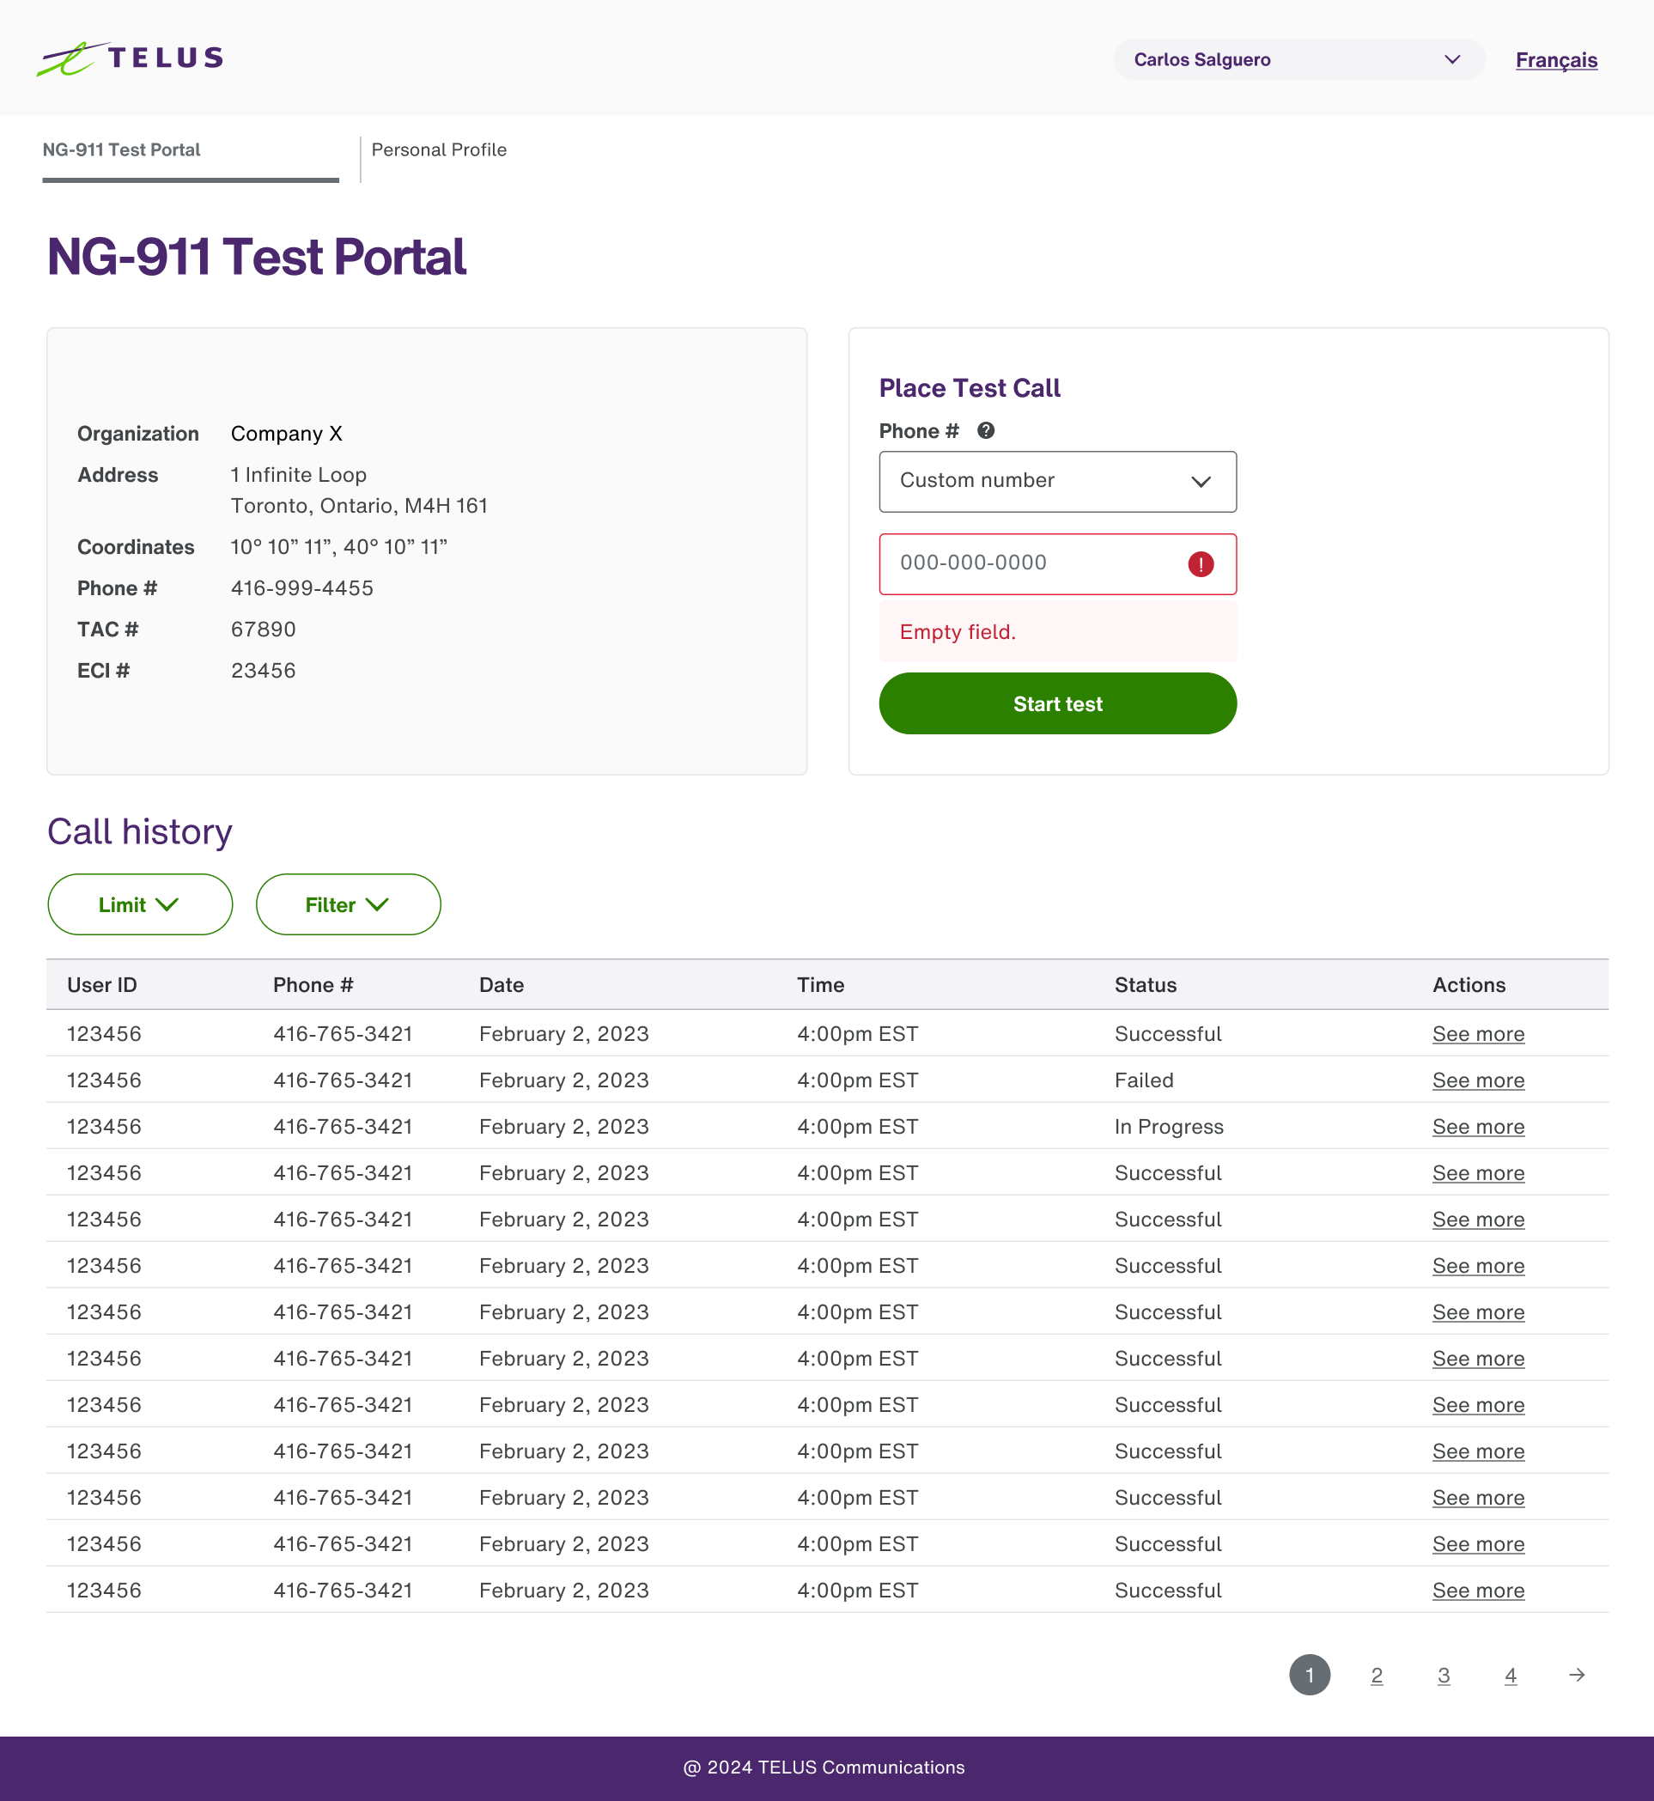Click See more for the In Progress call
Viewport: 1654px width, 1801px height.
click(1478, 1127)
